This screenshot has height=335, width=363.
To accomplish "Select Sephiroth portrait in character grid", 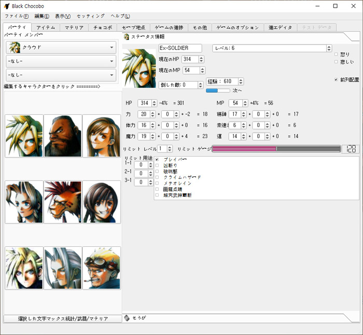I will pyautogui.click(x=63, y=268).
